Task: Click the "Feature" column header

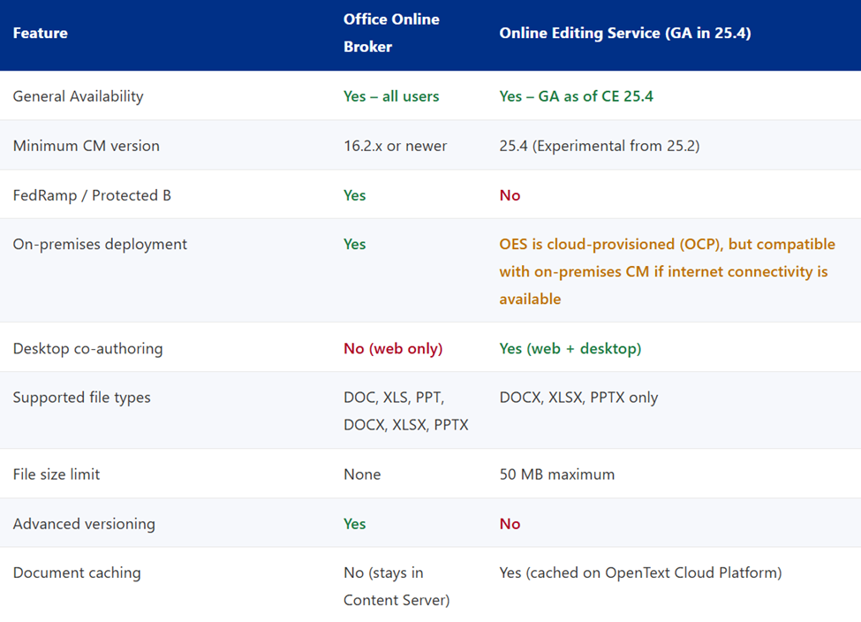Action: tap(40, 34)
